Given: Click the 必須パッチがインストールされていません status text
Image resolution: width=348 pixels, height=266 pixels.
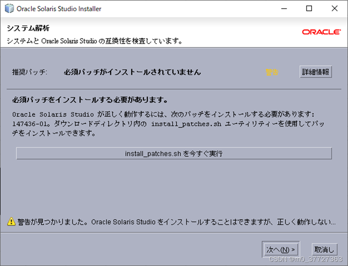Looking at the screenshot, I should pos(132,72).
